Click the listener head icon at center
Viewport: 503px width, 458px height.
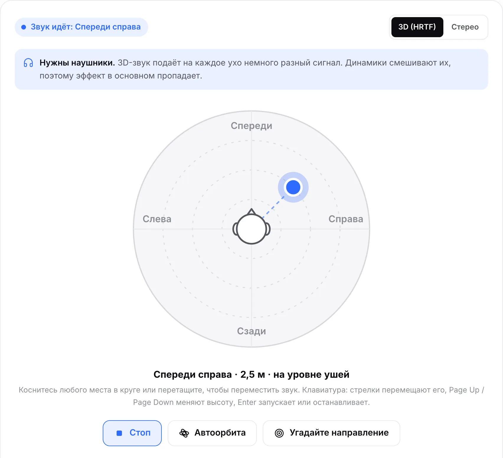pos(251,227)
